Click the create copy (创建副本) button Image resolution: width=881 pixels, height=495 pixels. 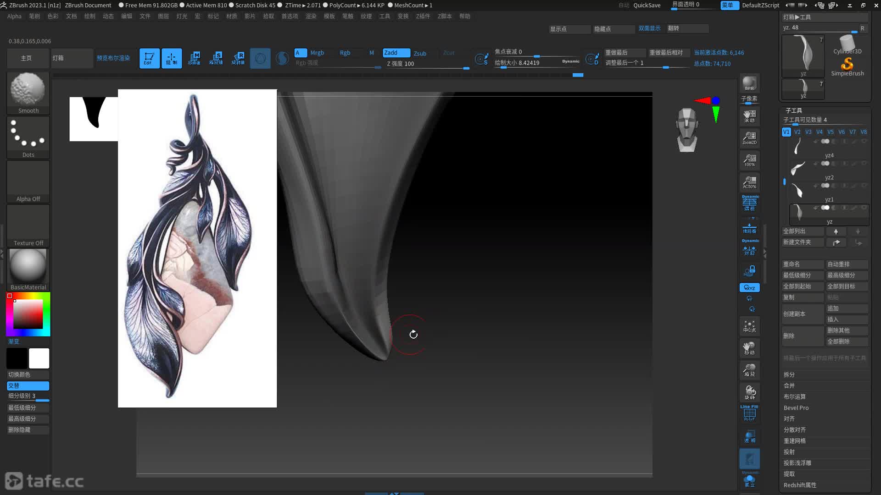(803, 314)
